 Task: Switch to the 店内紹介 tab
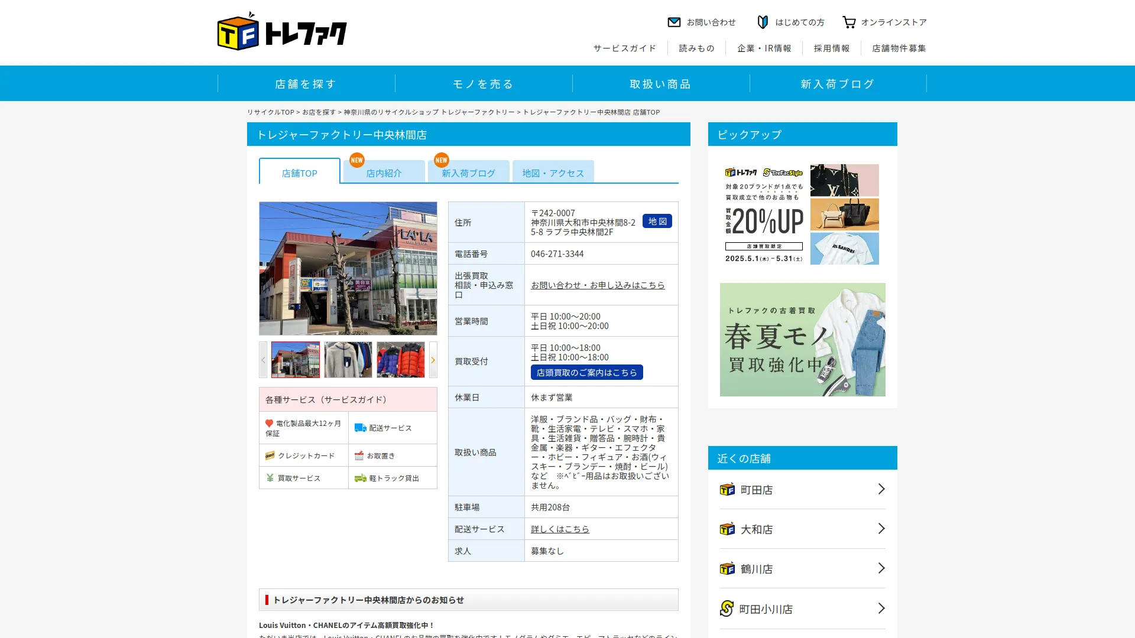(384, 172)
